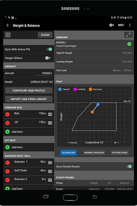Open the three-dot overflow menu
The width and height of the screenshot is (137, 206).
(x=130, y=25)
